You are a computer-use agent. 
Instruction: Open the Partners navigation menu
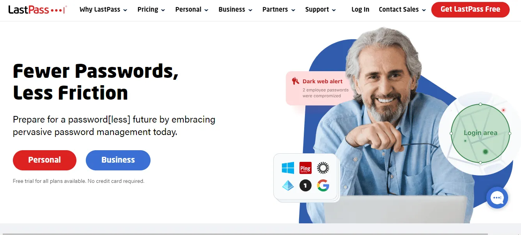(x=279, y=10)
